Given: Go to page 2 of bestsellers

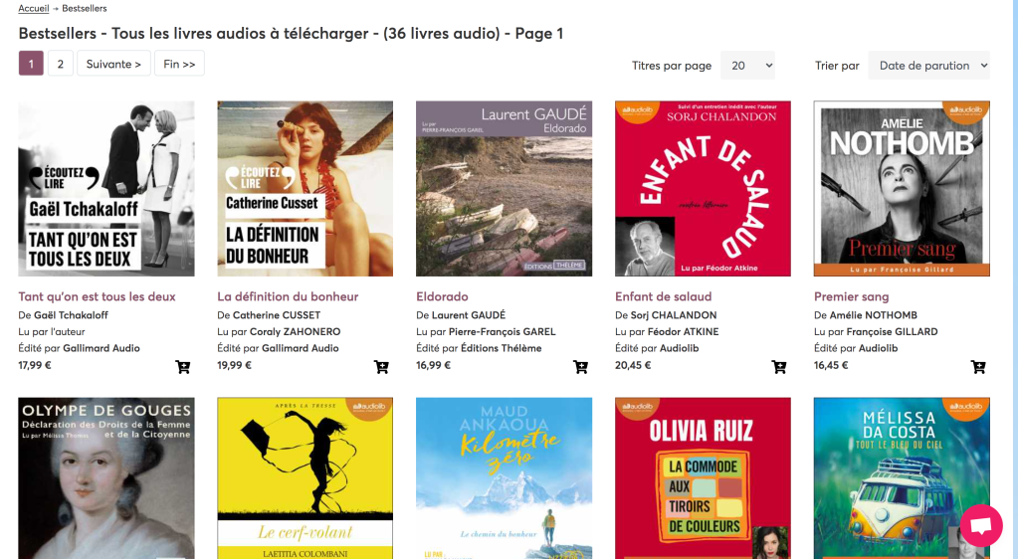Looking at the screenshot, I should click(61, 64).
